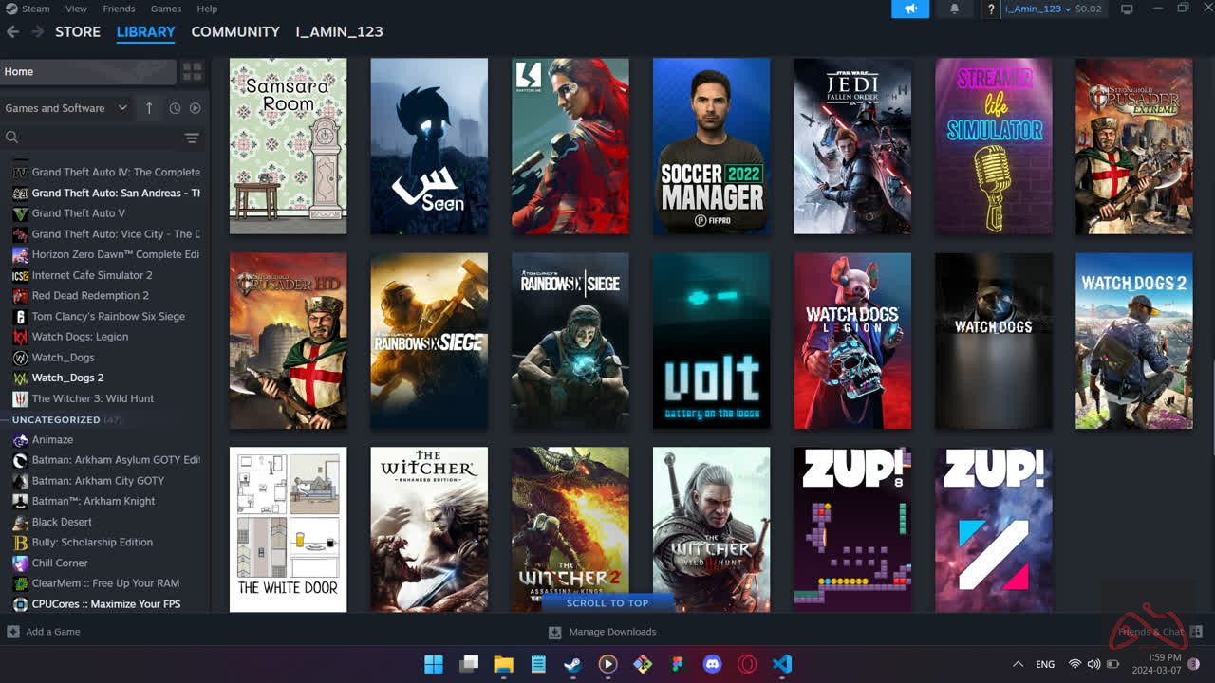Open Steam help via the question mark icon

[990, 9]
